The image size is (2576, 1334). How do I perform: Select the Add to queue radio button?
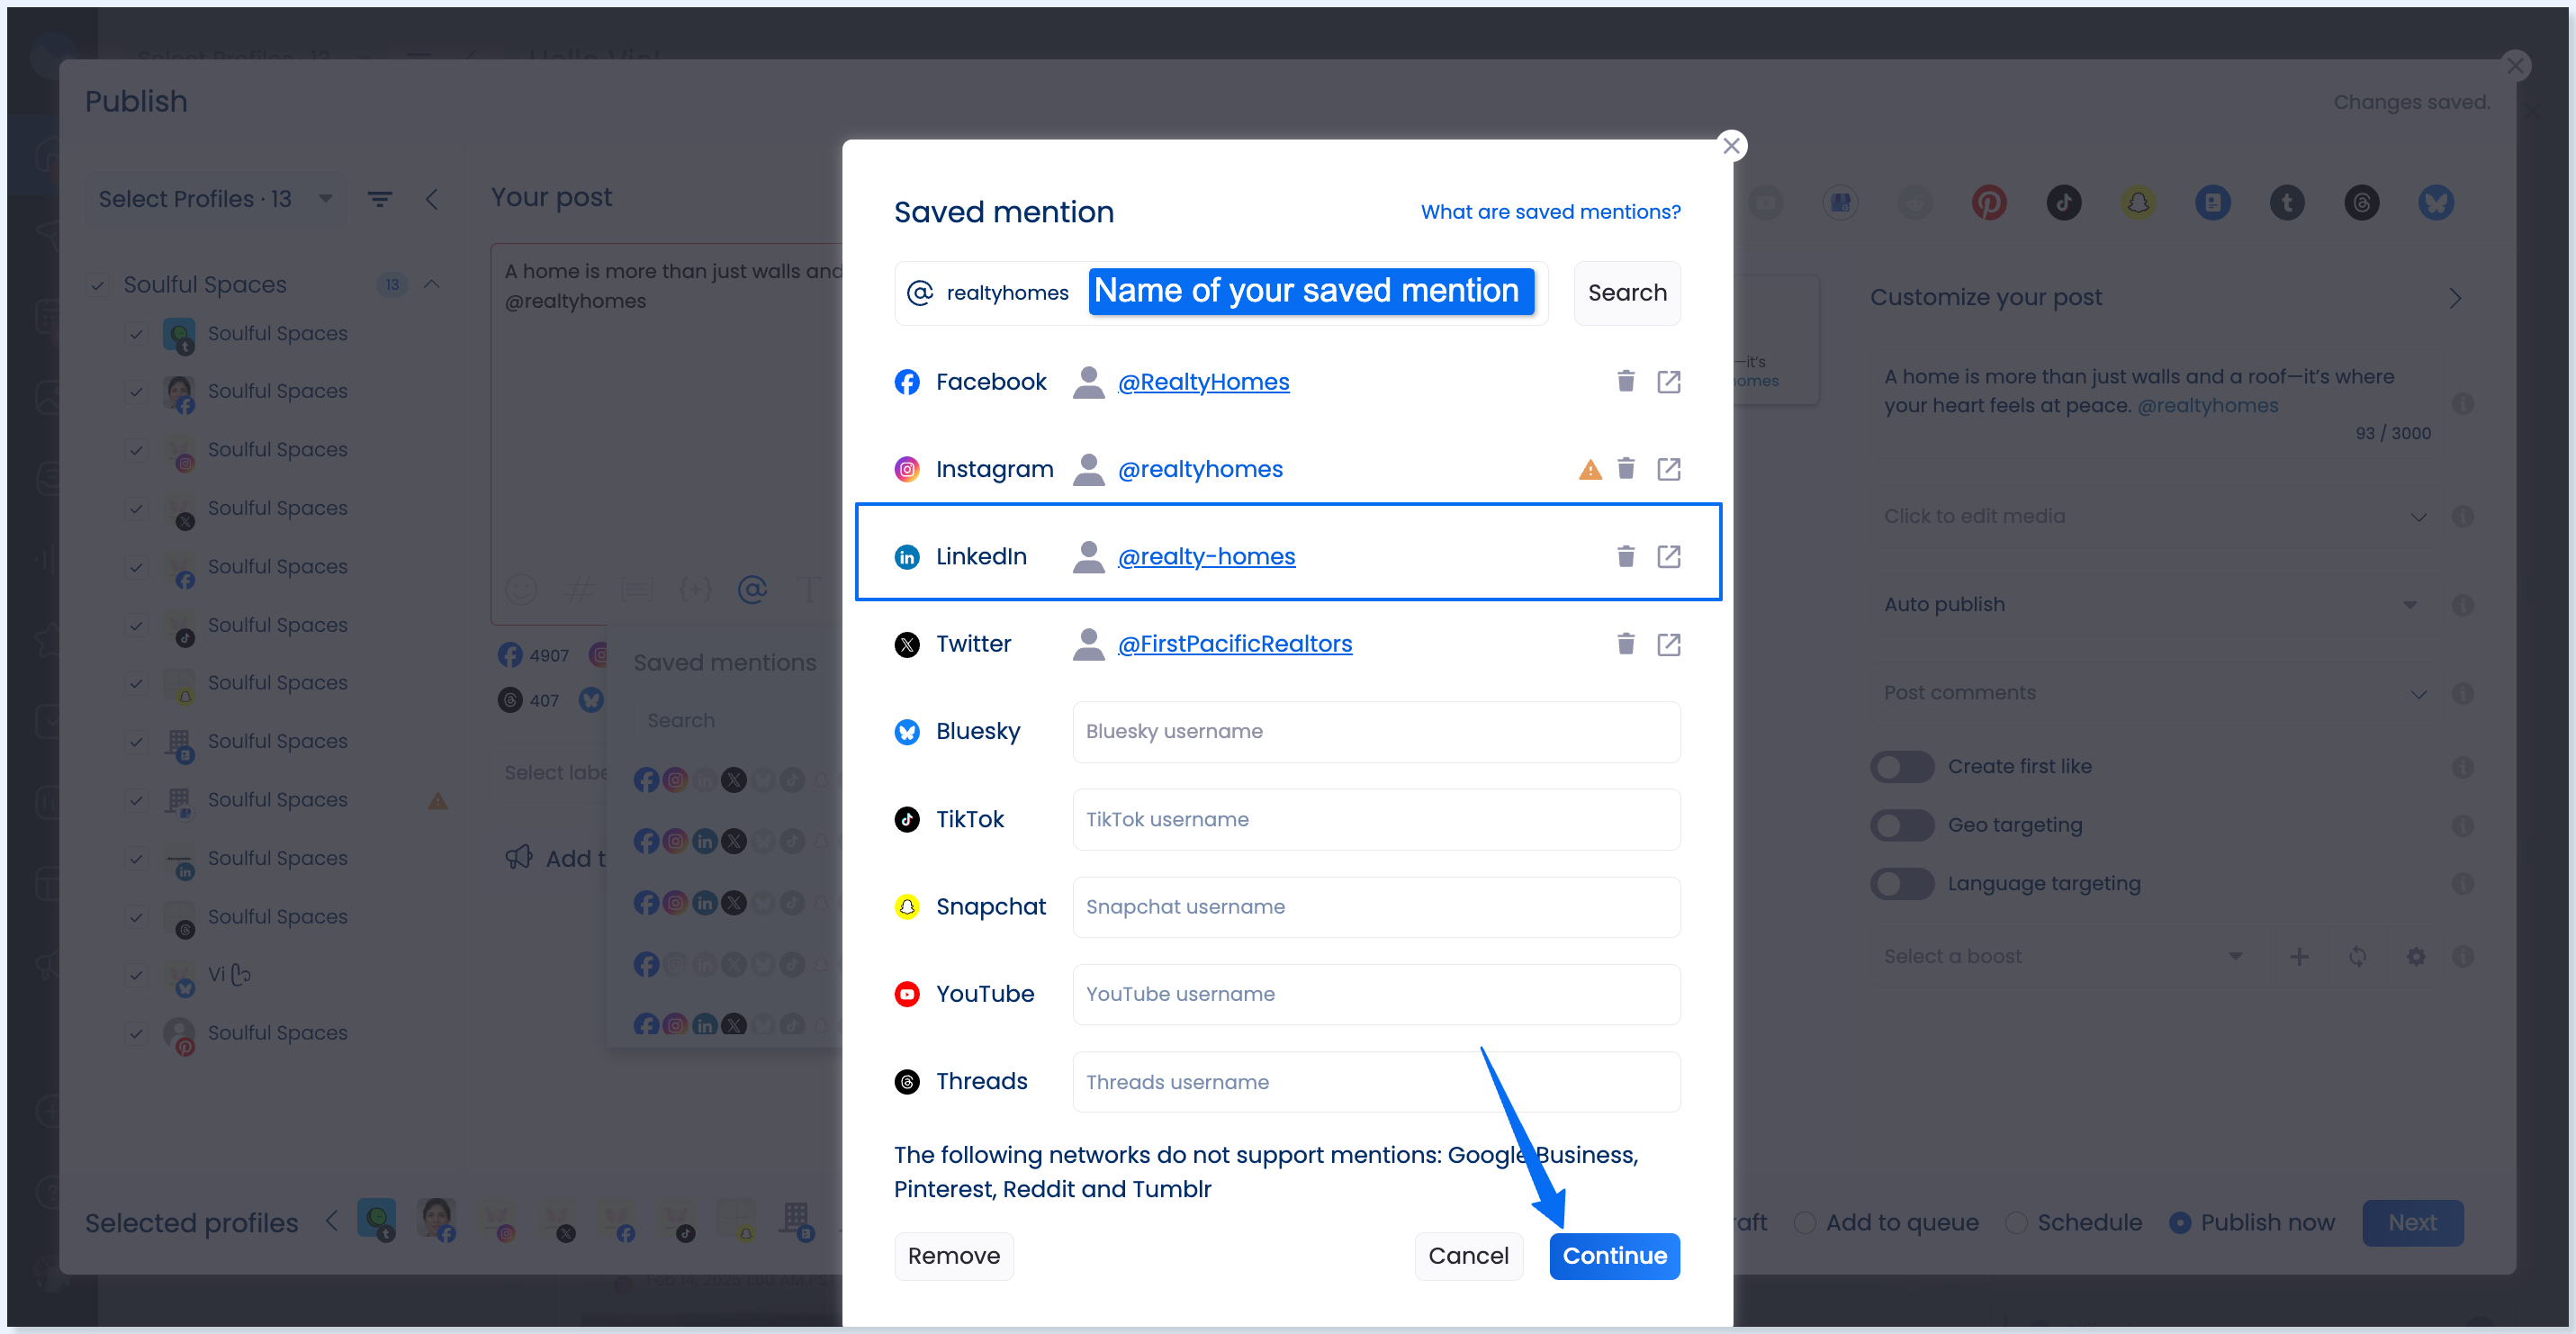click(x=1804, y=1222)
